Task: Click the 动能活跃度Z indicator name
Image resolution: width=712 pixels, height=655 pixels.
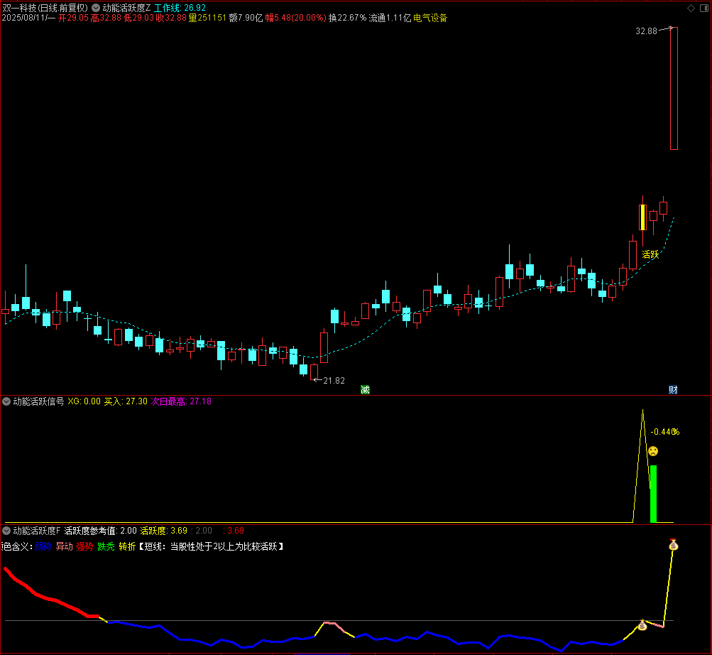Action: click(126, 8)
